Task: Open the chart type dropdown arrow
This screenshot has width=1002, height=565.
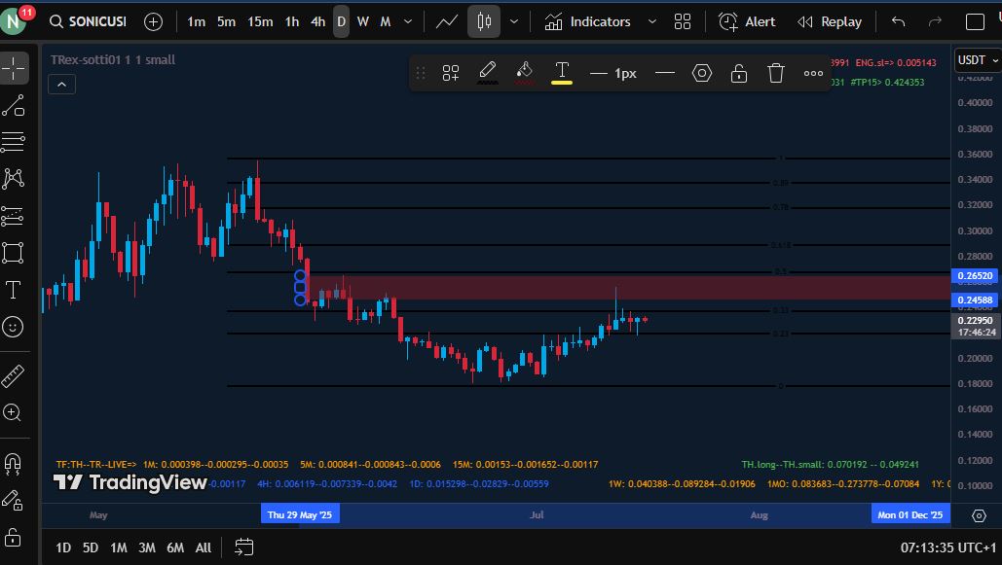Action: (x=514, y=21)
